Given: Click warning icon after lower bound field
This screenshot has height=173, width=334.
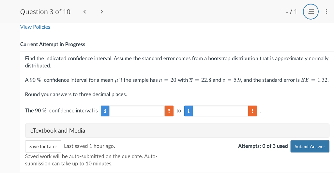Looking at the screenshot, I should [169, 111].
